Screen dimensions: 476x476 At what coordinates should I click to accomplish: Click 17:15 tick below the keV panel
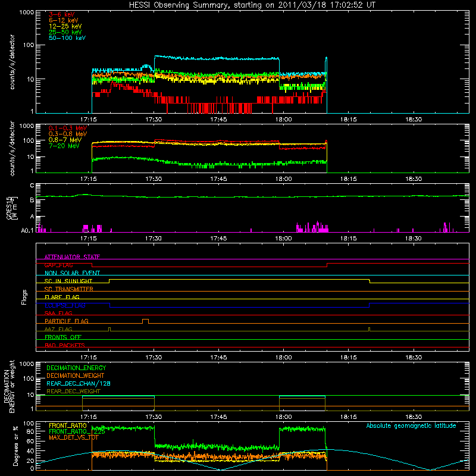[88, 120]
